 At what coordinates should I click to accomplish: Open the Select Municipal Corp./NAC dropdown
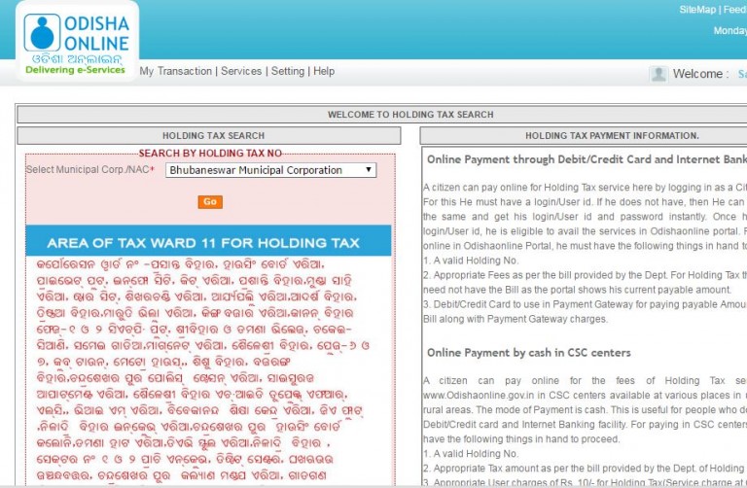[269, 170]
